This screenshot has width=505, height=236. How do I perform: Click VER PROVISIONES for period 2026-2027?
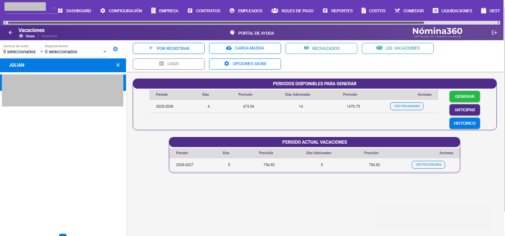[428, 165]
